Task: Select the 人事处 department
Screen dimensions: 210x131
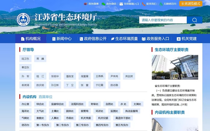Action: coord(55,118)
